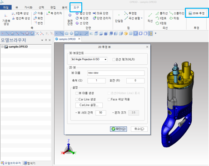The height and width of the screenshot is (166, 209).
Task: Select the 직선 line tool
Action: 150,18
